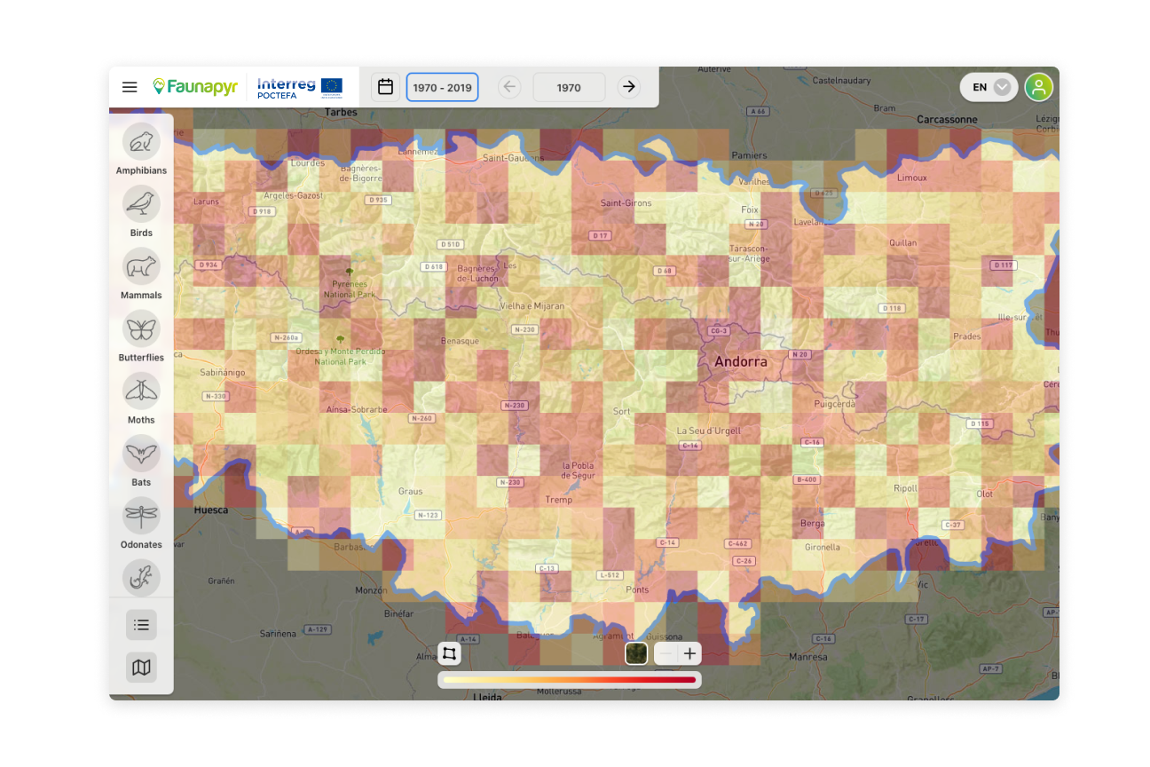The width and height of the screenshot is (1150, 767).
Task: Click the Tarbes town label
Action: click(x=341, y=113)
